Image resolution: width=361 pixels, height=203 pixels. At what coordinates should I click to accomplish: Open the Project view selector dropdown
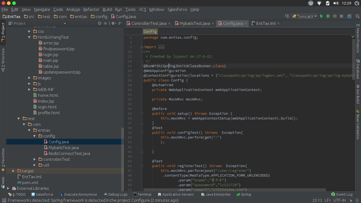tap(37, 23)
